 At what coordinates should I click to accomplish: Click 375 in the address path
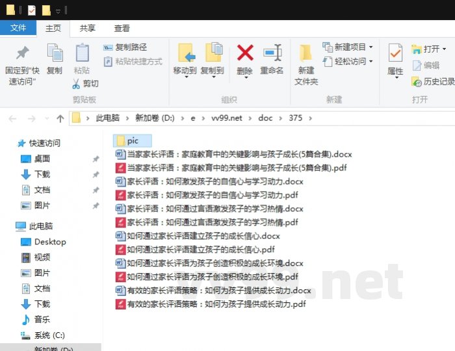tap(295, 118)
